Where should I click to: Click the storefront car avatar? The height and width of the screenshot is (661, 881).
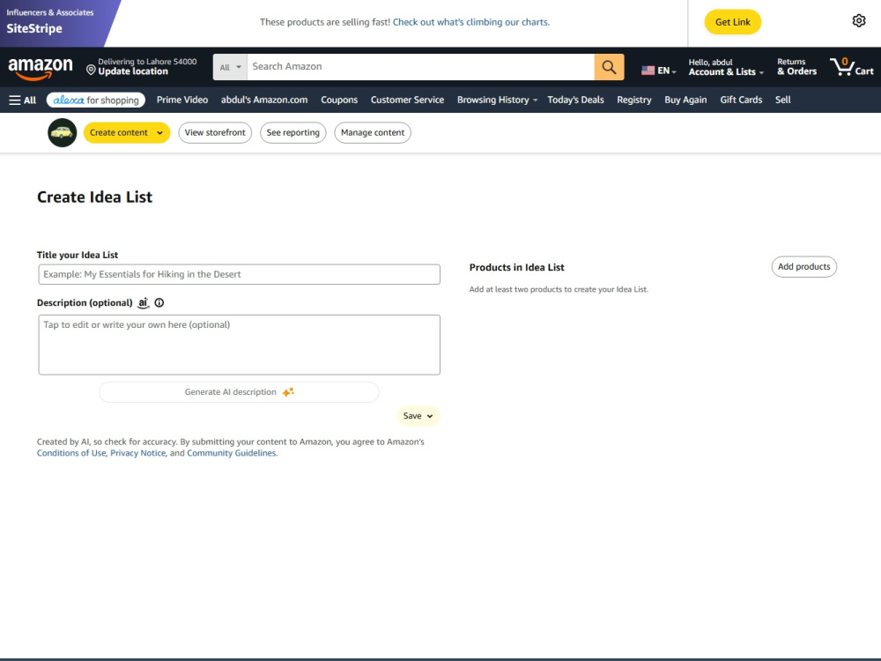tap(62, 133)
